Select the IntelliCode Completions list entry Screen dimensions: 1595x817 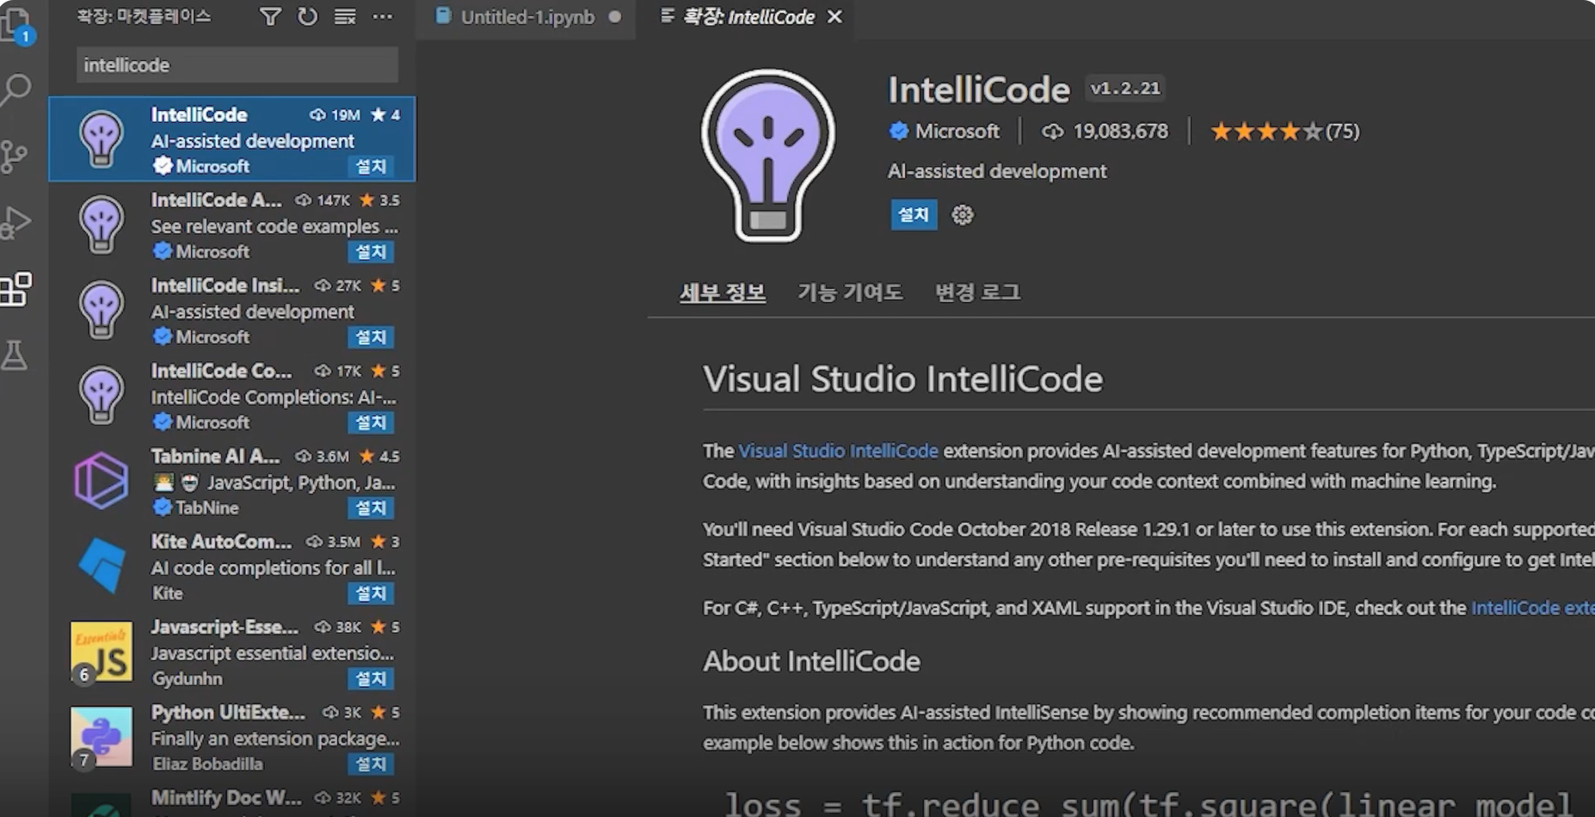[x=232, y=396]
